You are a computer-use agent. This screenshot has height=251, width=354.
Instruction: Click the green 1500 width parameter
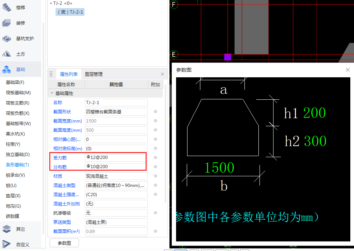pyautogui.click(x=219, y=168)
